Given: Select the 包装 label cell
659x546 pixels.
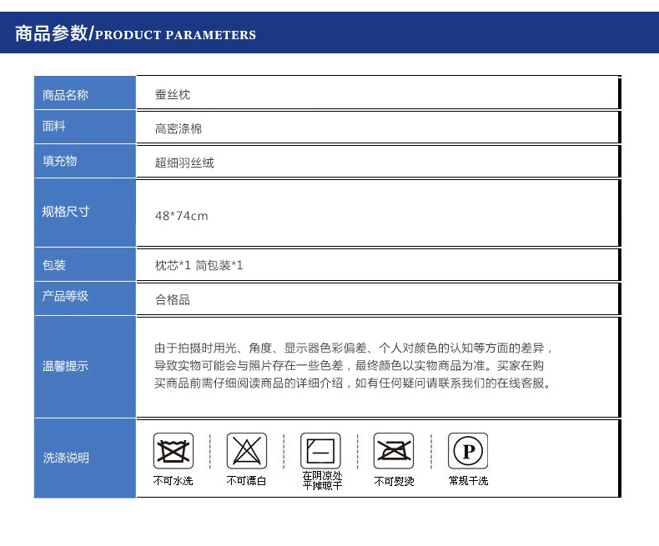Looking at the screenshot, I should click(55, 265).
